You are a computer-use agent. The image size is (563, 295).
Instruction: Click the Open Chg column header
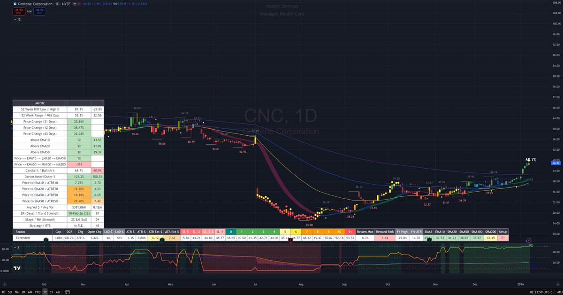click(94, 232)
